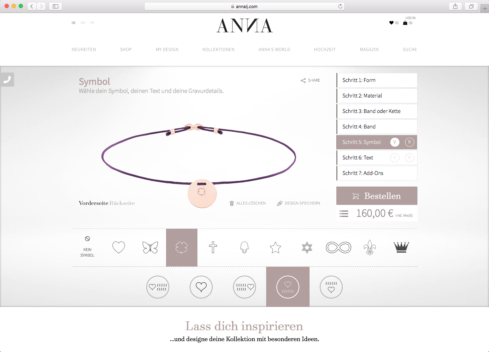The image size is (489, 352).
Task: Choose the butterfly symbol
Action: tap(150, 247)
